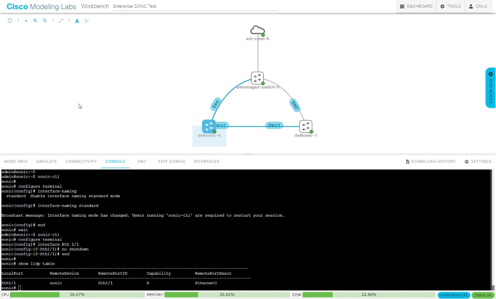Click the Ethernet0 value in LLDP table
The image size is (496, 299).
[206, 283]
